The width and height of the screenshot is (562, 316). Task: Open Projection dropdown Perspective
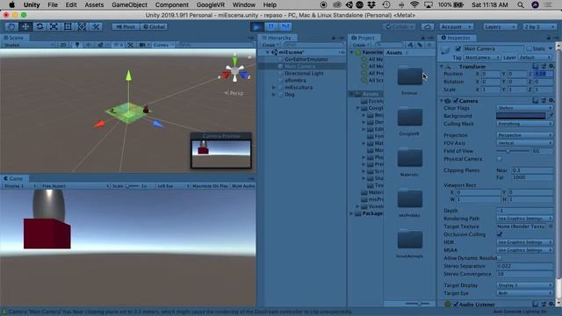click(x=525, y=135)
